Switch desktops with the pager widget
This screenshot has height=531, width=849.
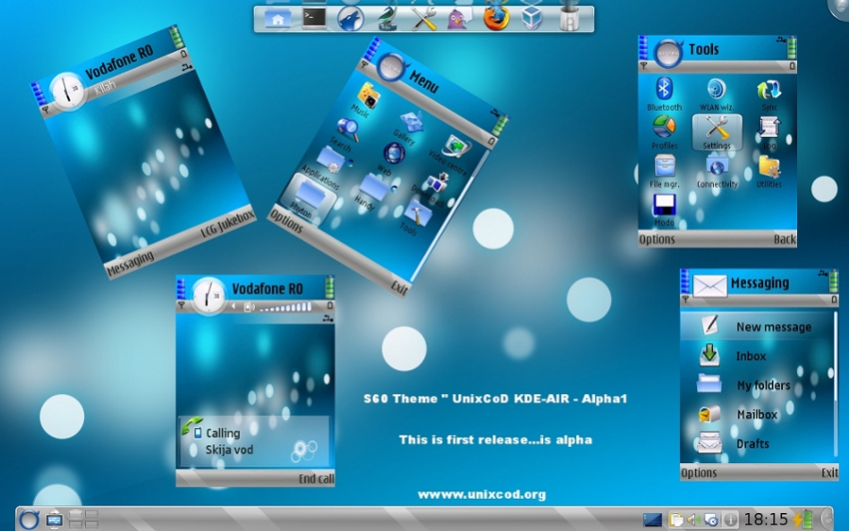pos(83,519)
